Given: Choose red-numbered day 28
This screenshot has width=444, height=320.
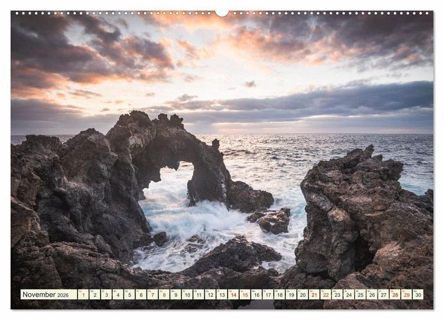Looking at the screenshot, I should 395,294.
